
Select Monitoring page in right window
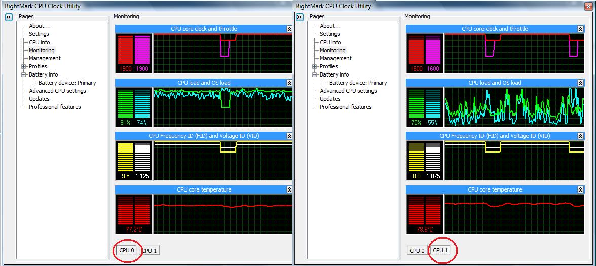click(x=332, y=50)
